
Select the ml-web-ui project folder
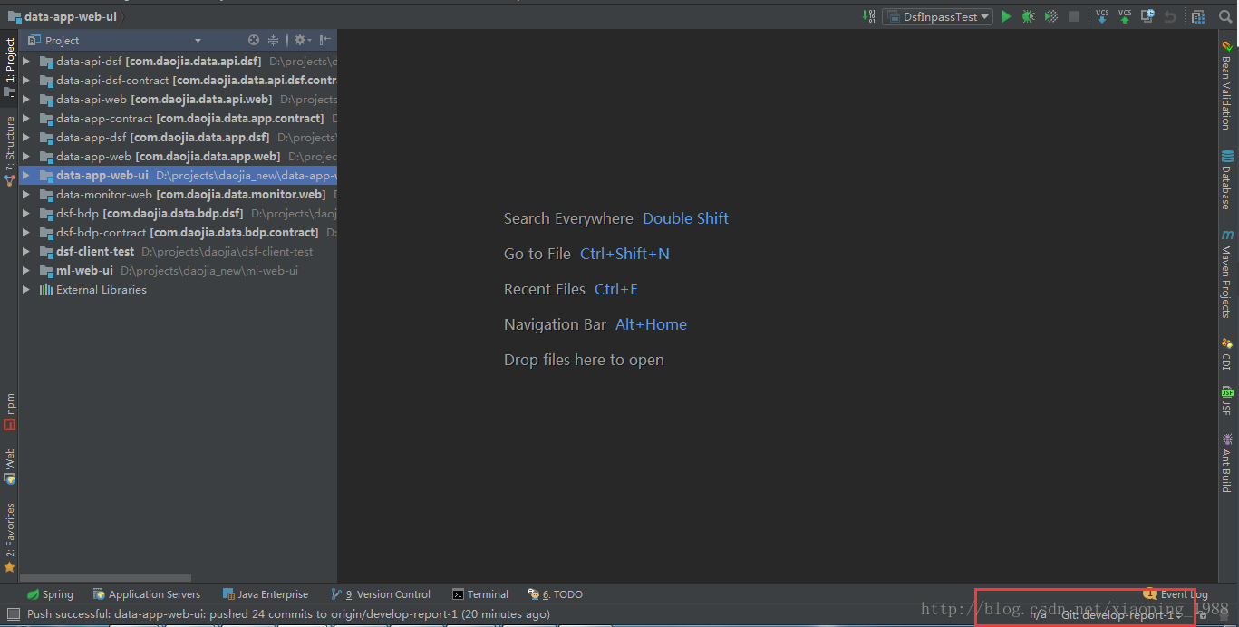point(84,271)
